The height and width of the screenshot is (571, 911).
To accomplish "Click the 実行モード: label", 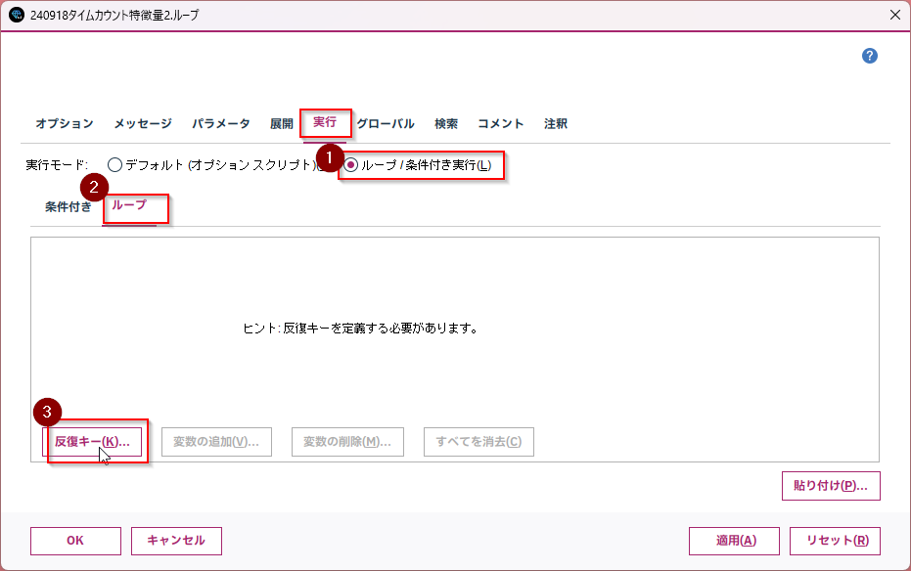I will coord(57,165).
